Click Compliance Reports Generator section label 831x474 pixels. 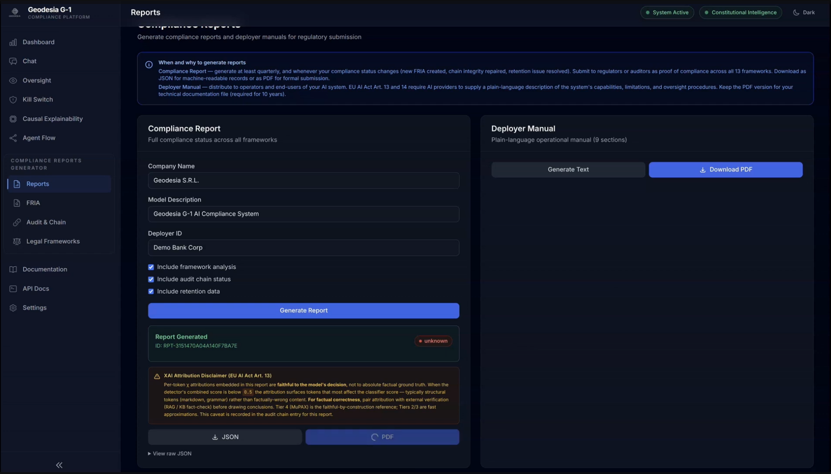[x=46, y=164]
